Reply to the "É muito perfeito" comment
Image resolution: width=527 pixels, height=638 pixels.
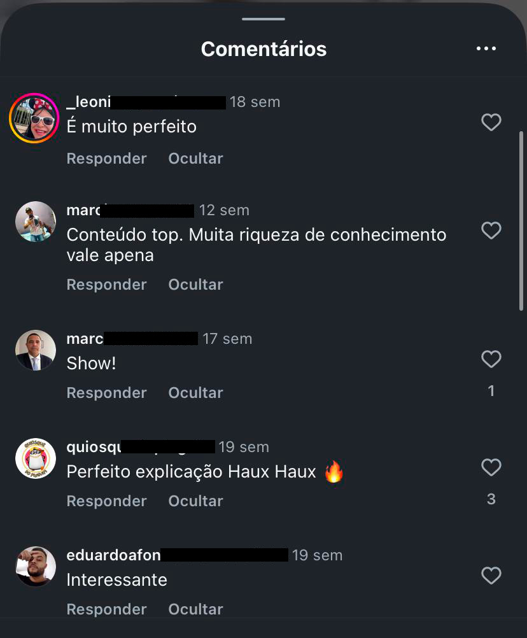(x=106, y=159)
